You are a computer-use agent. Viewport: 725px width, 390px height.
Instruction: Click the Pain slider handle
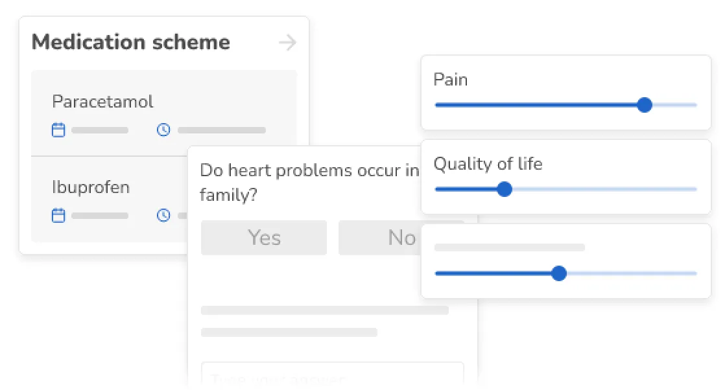(x=644, y=105)
